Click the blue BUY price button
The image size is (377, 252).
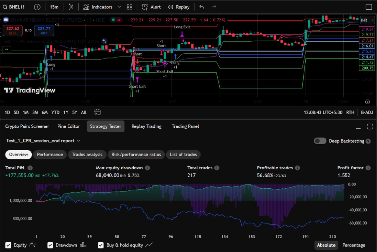44,31
